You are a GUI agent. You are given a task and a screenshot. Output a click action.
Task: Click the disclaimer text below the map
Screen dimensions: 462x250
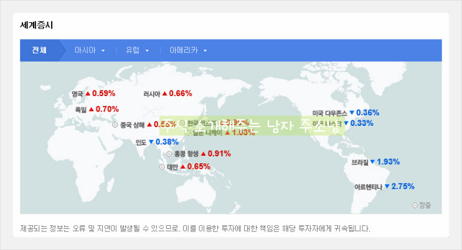click(195, 228)
